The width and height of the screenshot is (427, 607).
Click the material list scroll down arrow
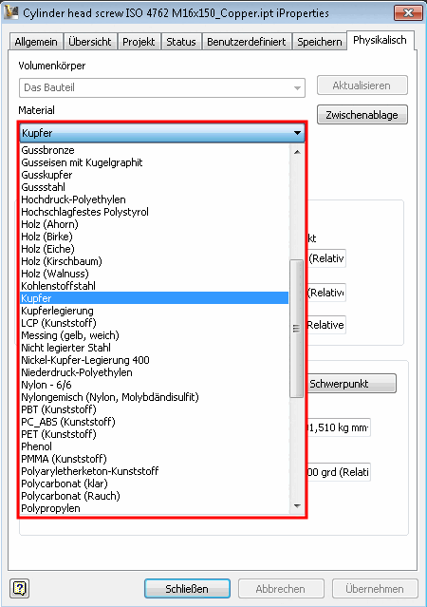pos(297,505)
